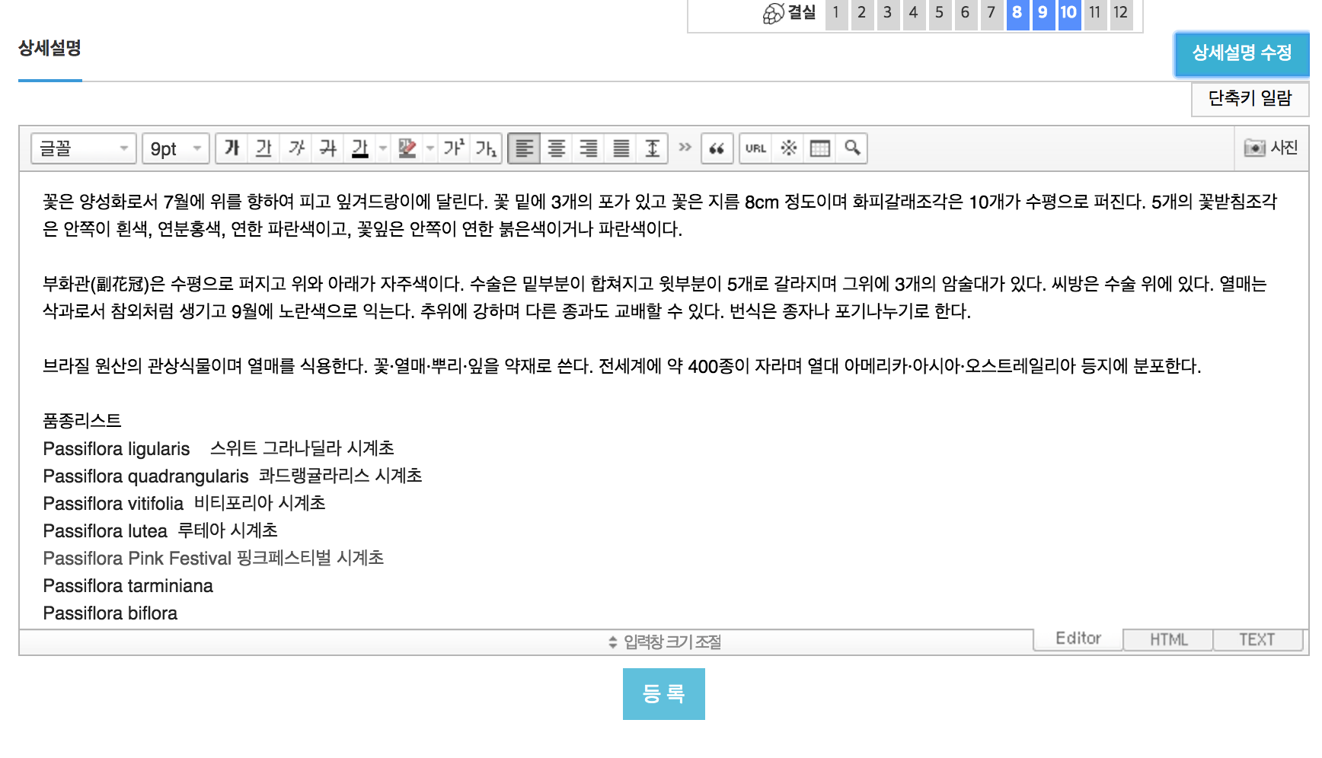Switch to TEXT editing tab
1322x758 pixels.
[1257, 640]
